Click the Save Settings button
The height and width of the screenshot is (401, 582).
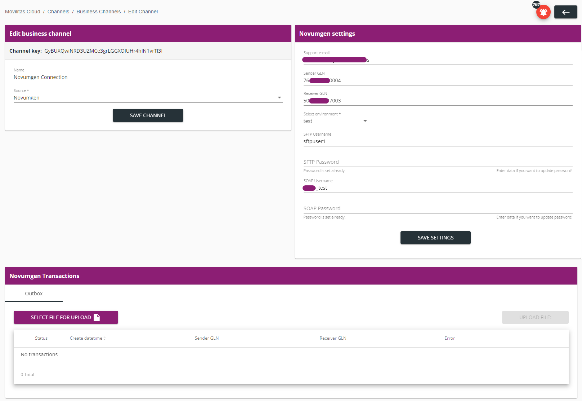click(x=435, y=238)
